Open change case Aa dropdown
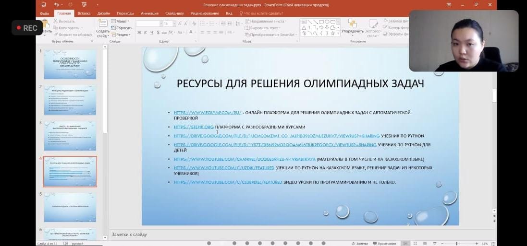 (181, 33)
